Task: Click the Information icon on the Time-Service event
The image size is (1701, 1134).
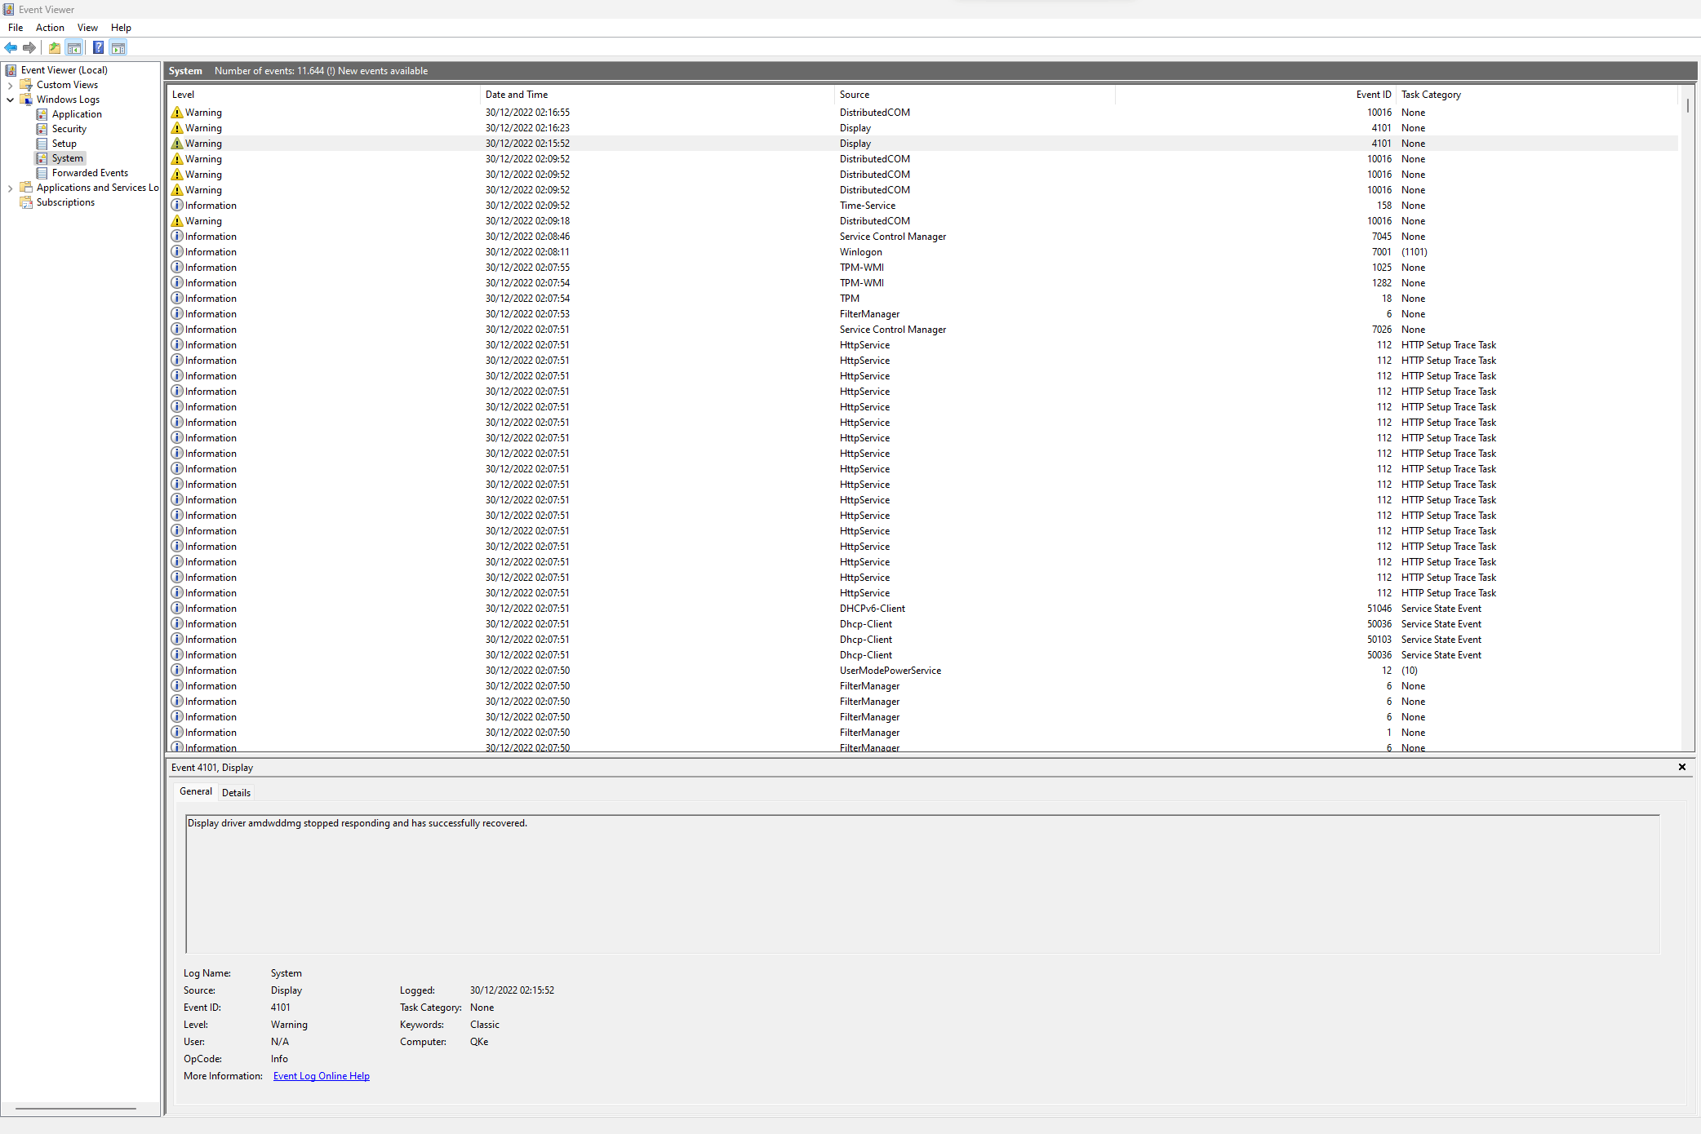Action: tap(177, 205)
